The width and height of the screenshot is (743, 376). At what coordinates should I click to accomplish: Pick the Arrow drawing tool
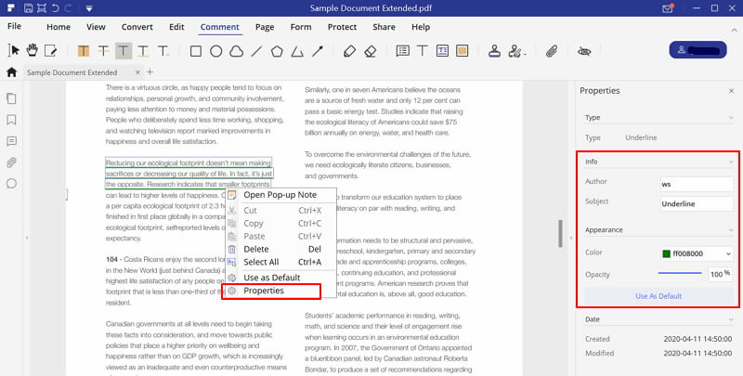click(x=318, y=51)
